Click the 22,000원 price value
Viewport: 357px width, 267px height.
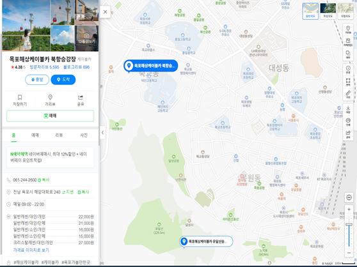click(86, 217)
